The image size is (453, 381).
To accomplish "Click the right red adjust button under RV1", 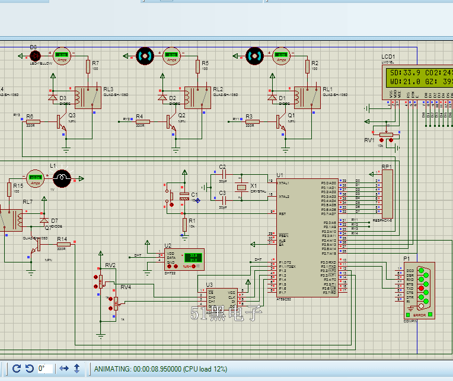I will pyautogui.click(x=391, y=140).
